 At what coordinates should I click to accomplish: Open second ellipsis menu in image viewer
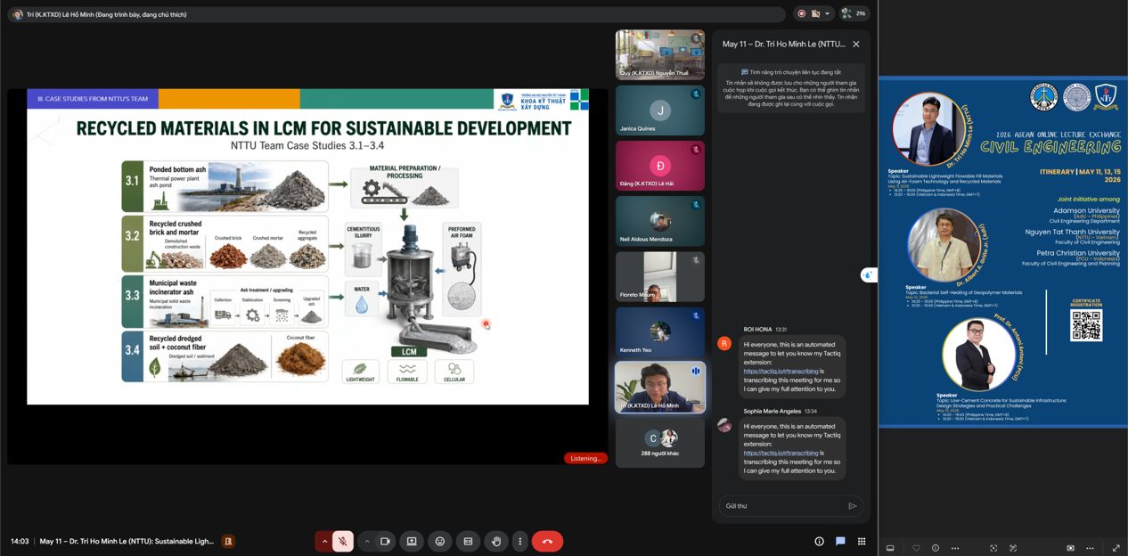coord(1091,548)
